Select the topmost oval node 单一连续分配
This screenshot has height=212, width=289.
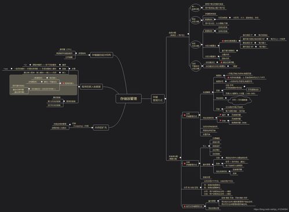[195, 8]
